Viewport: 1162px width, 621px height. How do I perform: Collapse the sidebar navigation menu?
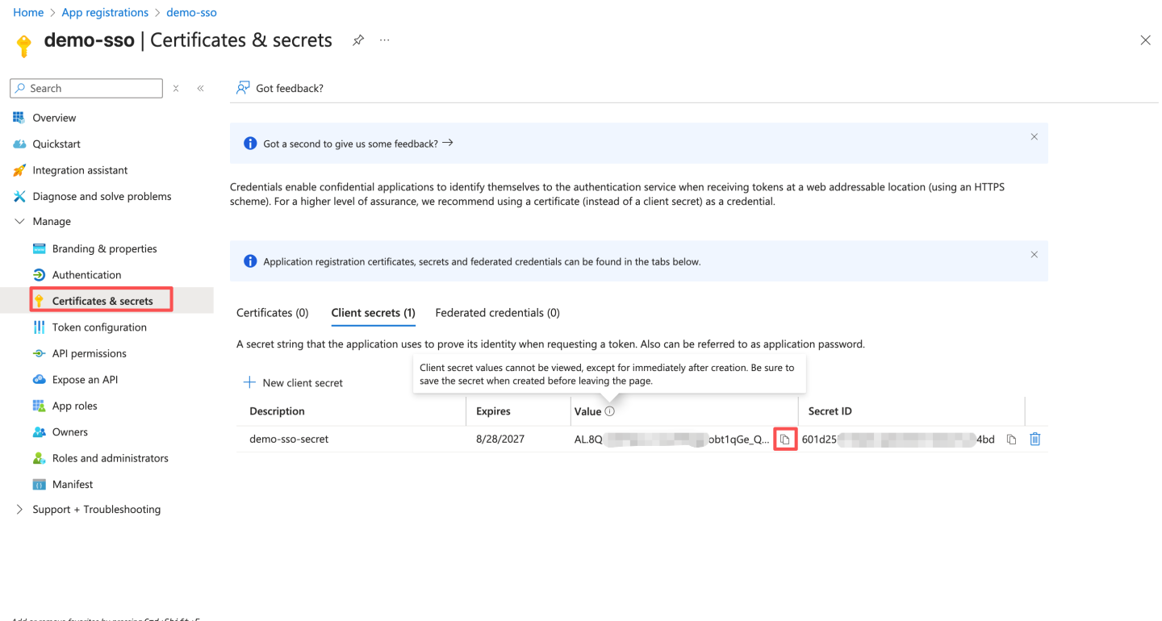200,89
